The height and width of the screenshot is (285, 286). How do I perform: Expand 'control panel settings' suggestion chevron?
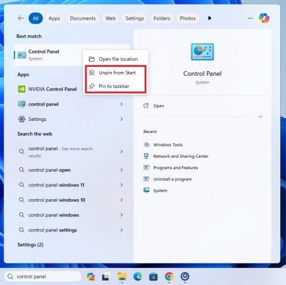[x=121, y=230]
